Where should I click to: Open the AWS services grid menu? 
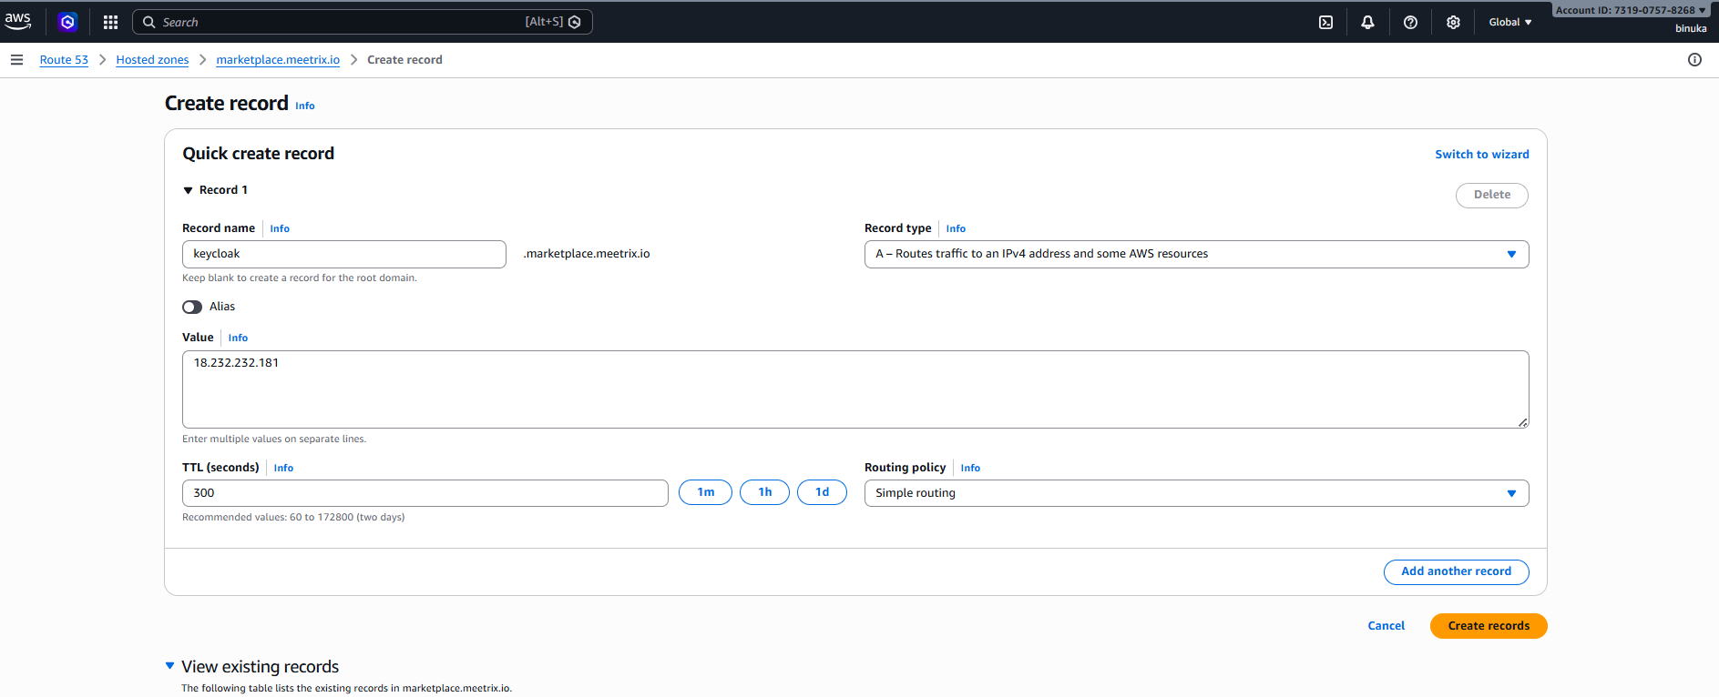click(110, 22)
